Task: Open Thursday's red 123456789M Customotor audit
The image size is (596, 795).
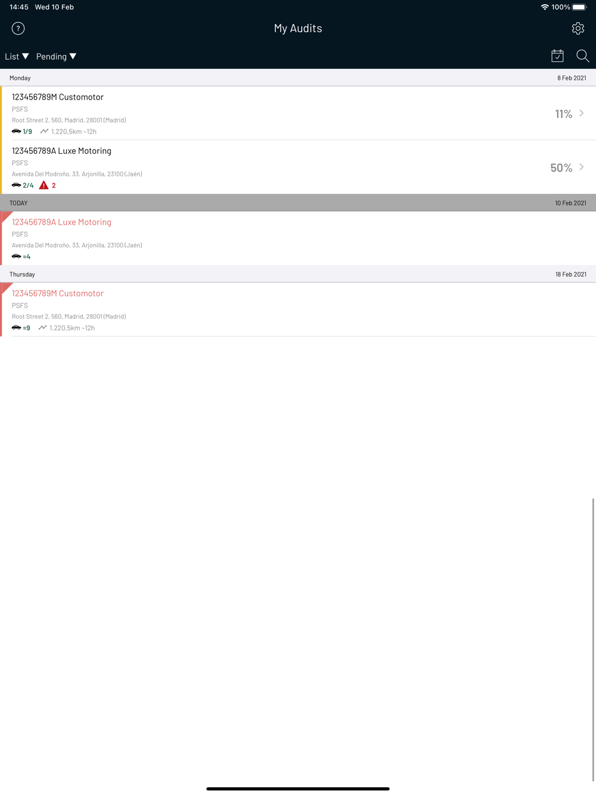Action: pos(298,310)
